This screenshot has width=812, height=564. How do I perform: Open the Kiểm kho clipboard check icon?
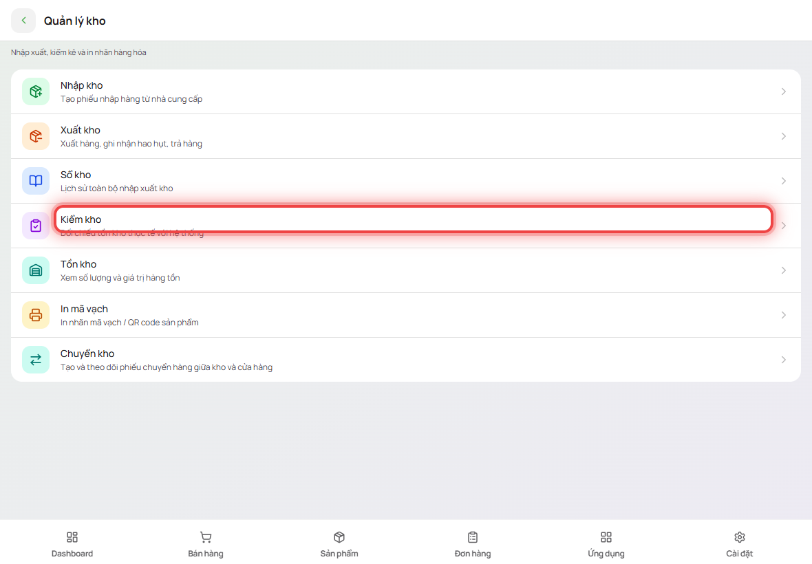click(36, 226)
